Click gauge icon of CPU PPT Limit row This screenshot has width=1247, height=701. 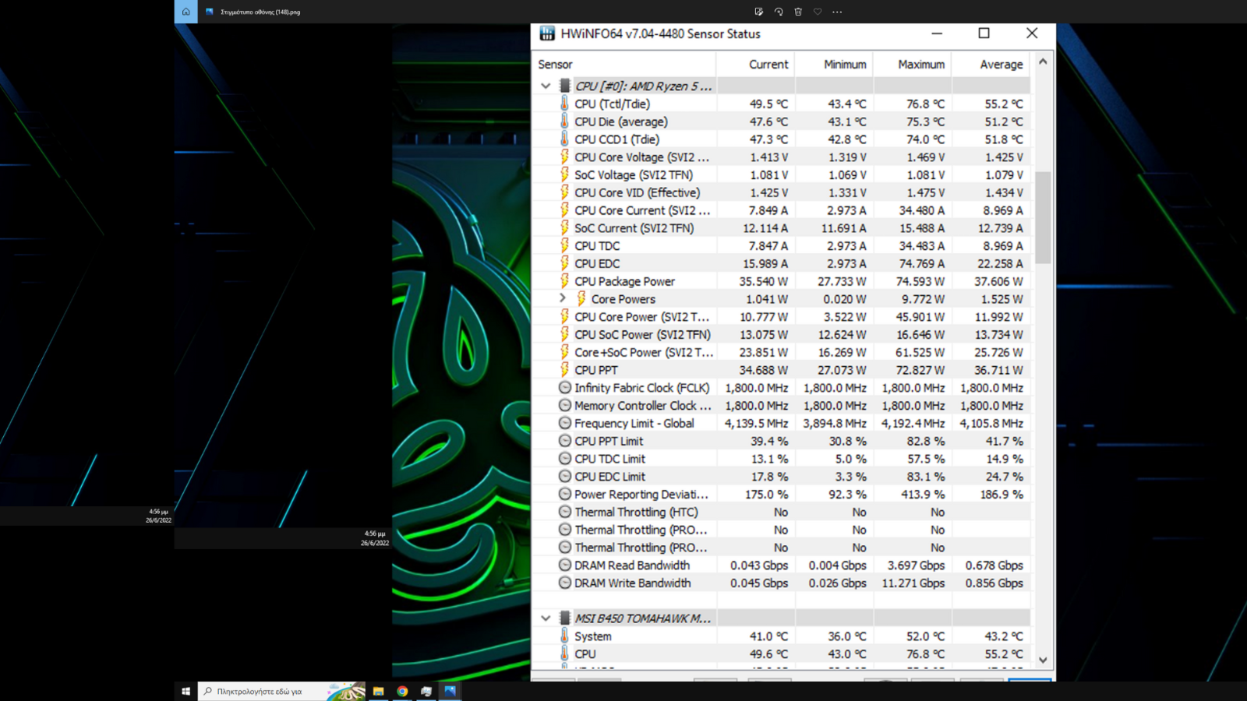[x=565, y=440]
